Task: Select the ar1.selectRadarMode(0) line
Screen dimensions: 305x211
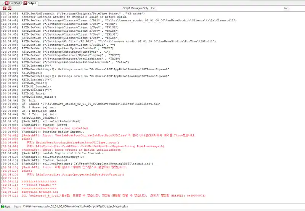Action: point(41,121)
